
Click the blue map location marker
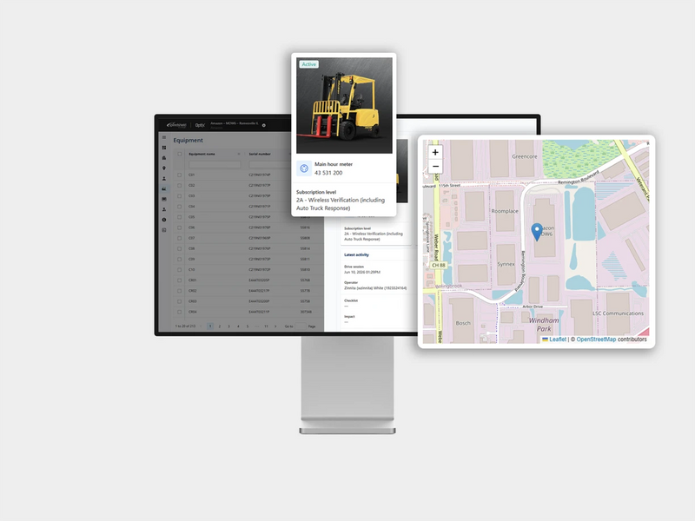pyautogui.click(x=537, y=232)
